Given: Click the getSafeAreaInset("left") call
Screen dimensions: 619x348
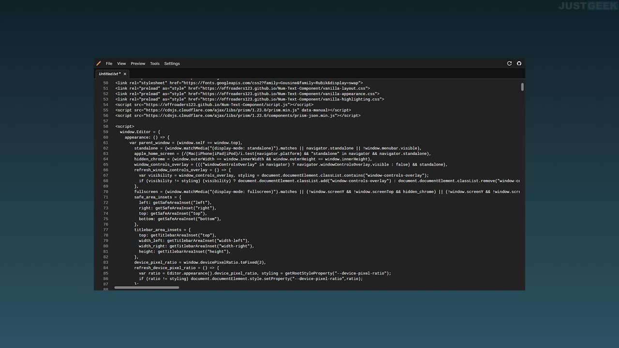Looking at the screenshot, I should pos(182,203).
